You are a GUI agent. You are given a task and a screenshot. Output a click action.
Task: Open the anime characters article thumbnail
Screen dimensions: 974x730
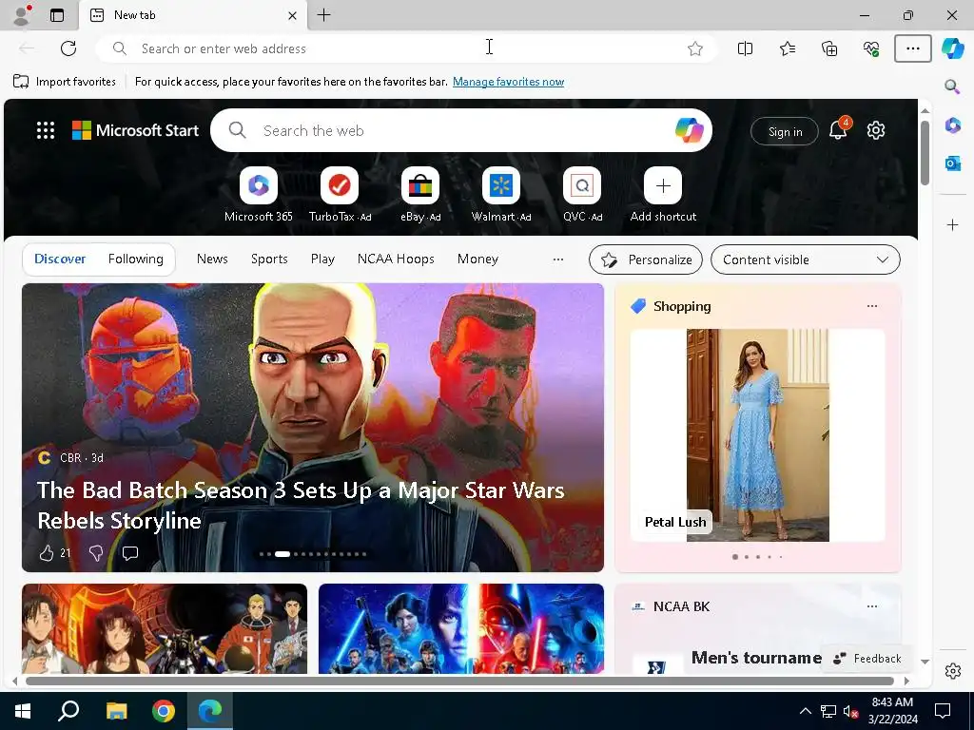164,628
